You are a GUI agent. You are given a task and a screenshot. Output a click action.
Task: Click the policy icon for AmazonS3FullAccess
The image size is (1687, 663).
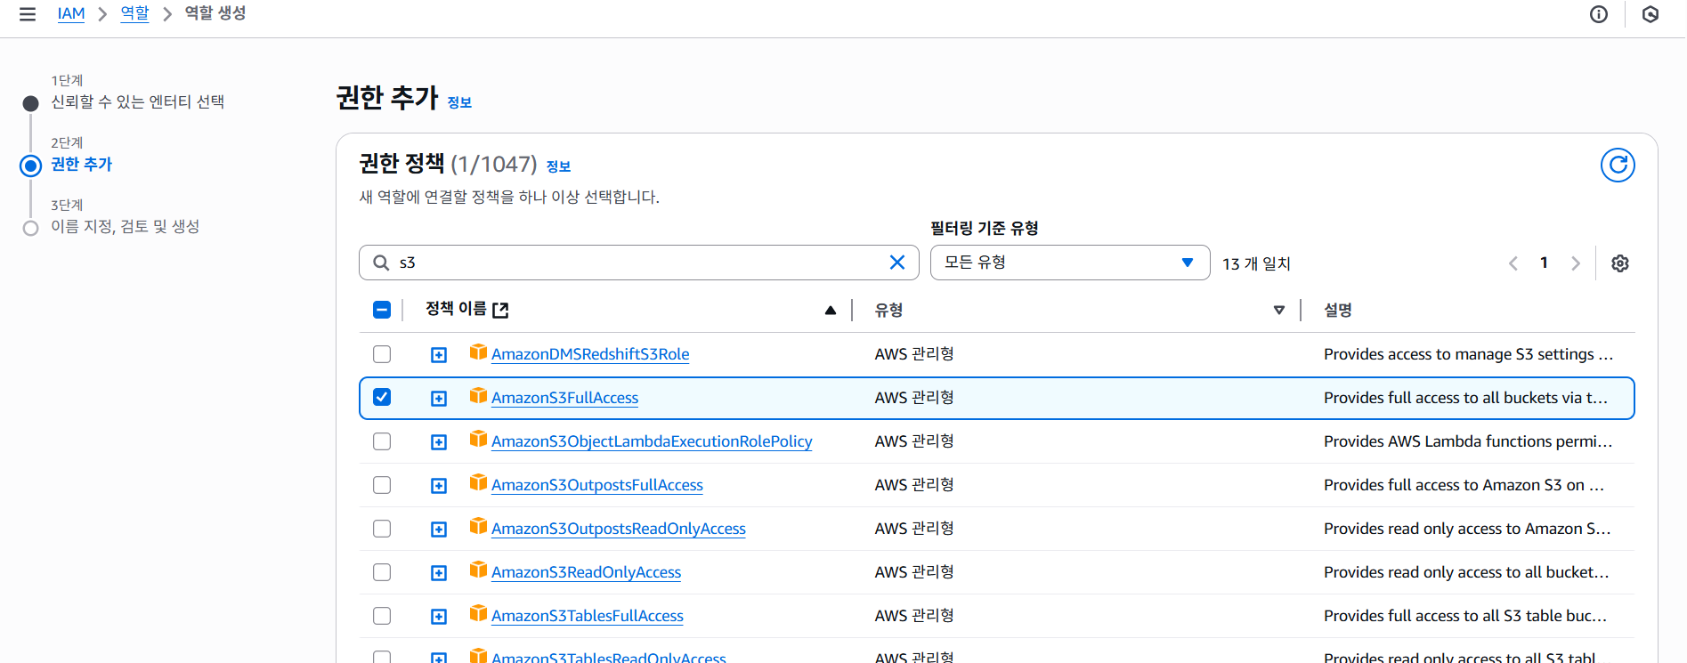pos(478,395)
